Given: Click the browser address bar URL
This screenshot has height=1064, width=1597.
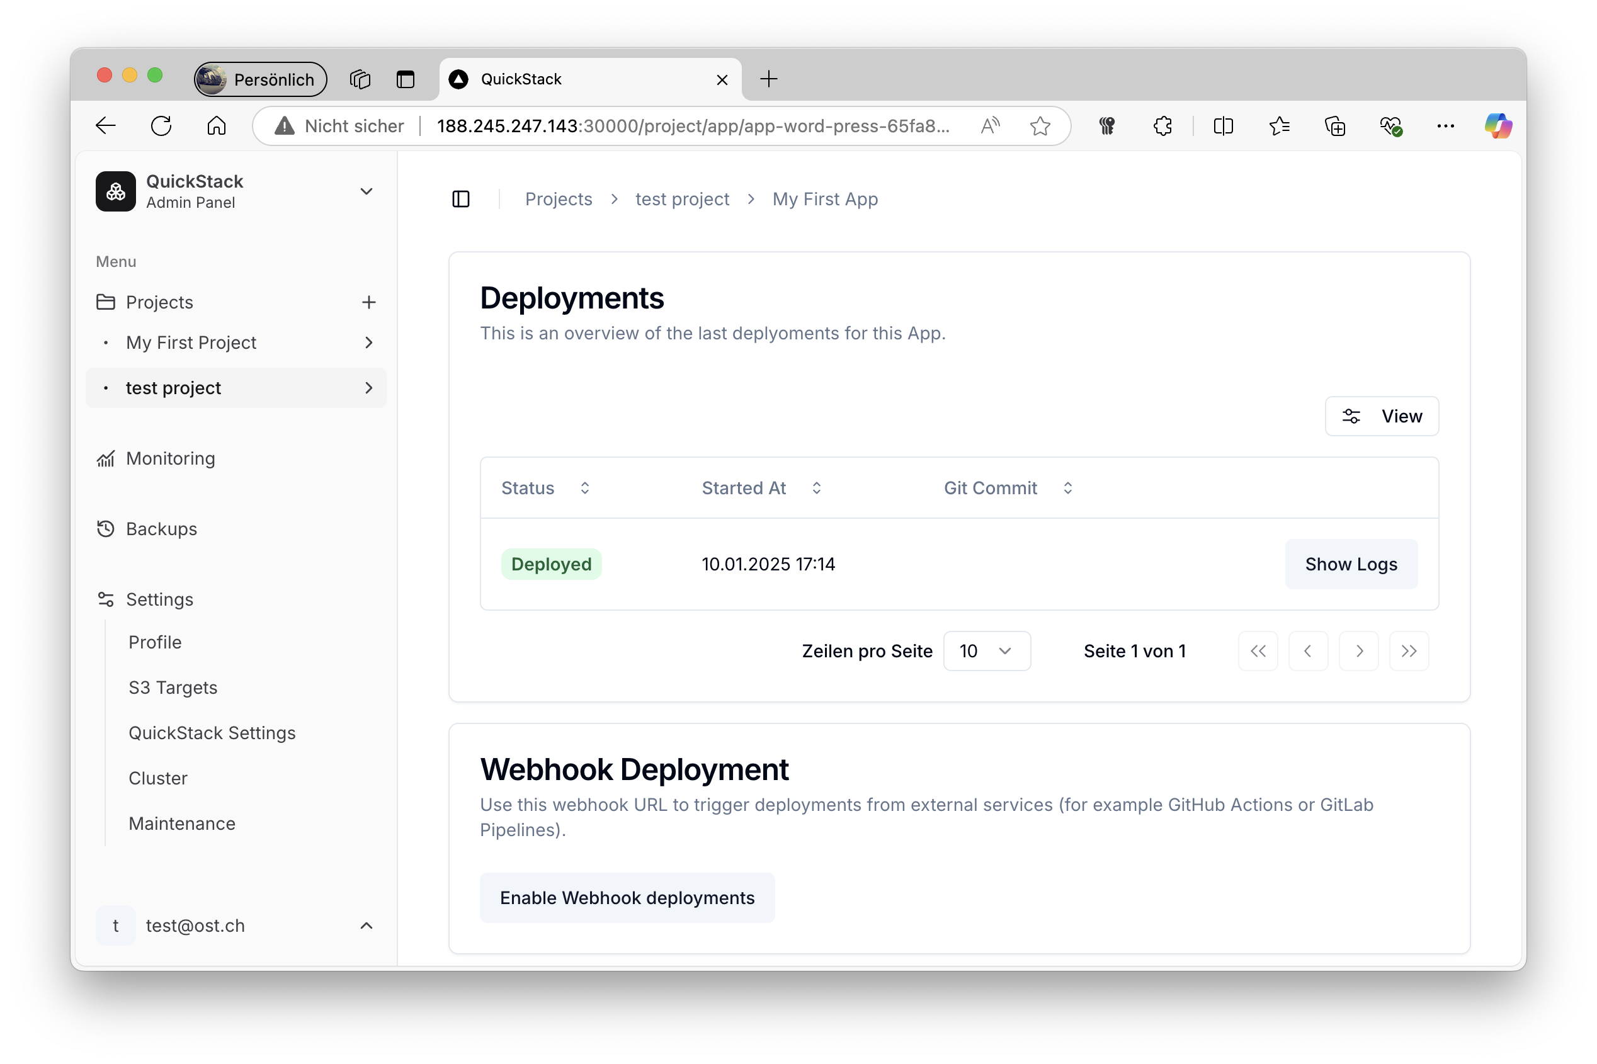Looking at the screenshot, I should tap(693, 125).
